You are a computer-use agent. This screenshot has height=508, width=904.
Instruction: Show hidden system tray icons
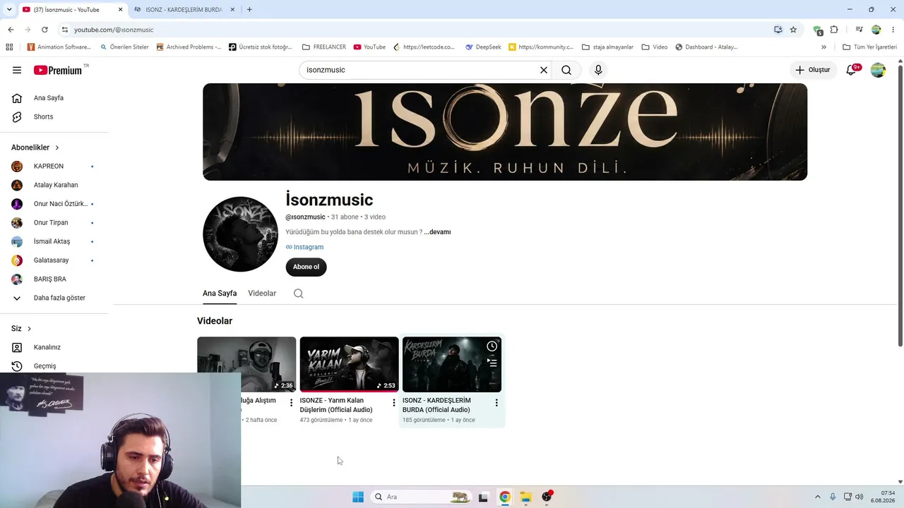(818, 497)
